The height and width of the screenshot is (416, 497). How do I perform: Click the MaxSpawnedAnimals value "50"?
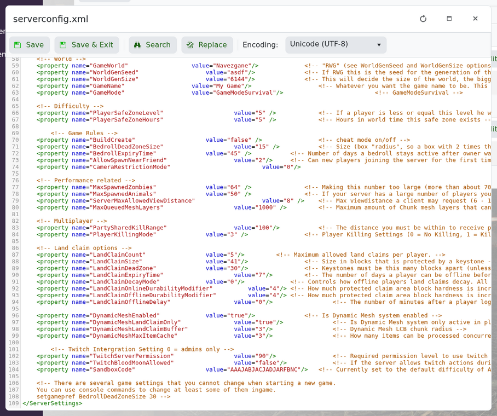(234, 194)
